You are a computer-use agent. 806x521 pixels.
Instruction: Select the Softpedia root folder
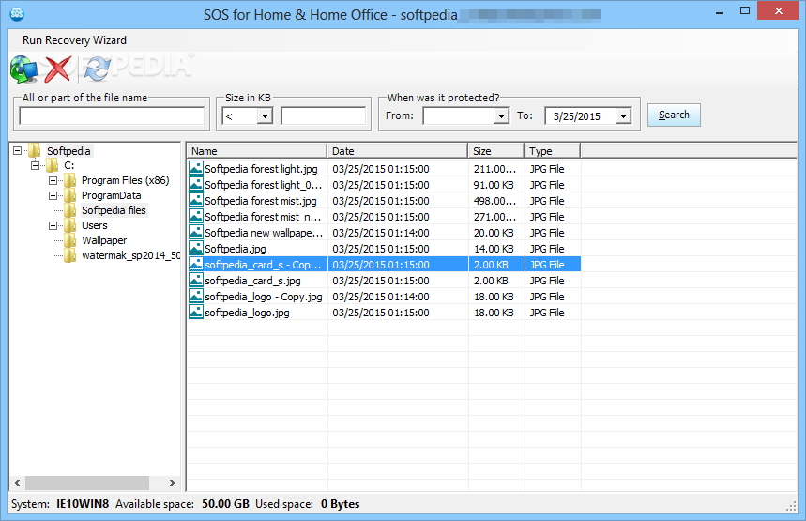68,151
